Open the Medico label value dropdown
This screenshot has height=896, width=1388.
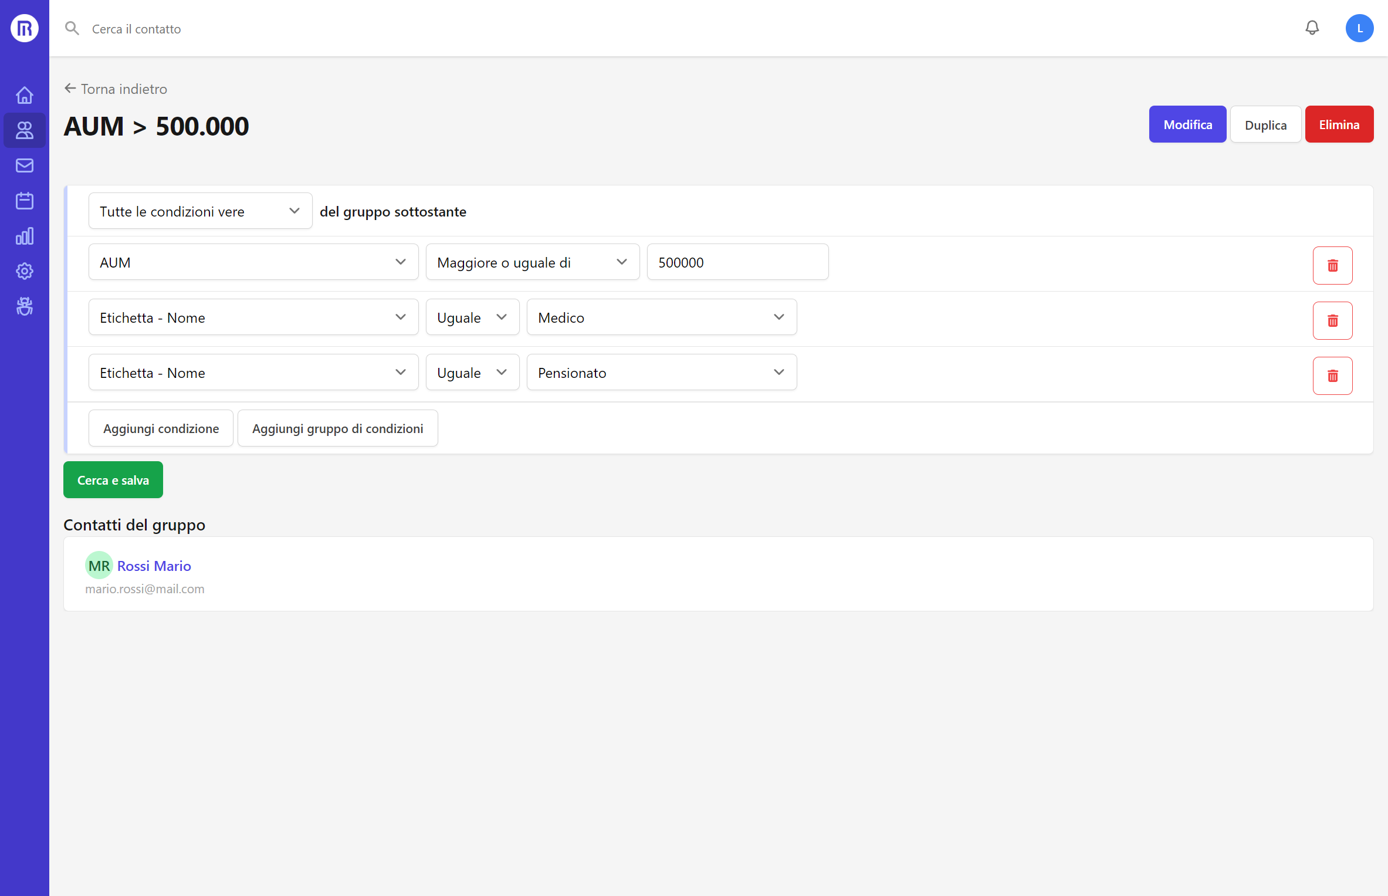point(661,317)
